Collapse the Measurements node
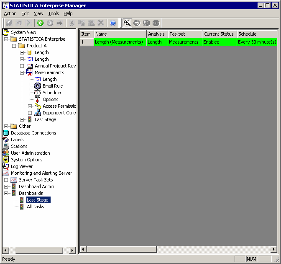This screenshot has width=281, height=264. 22,73
